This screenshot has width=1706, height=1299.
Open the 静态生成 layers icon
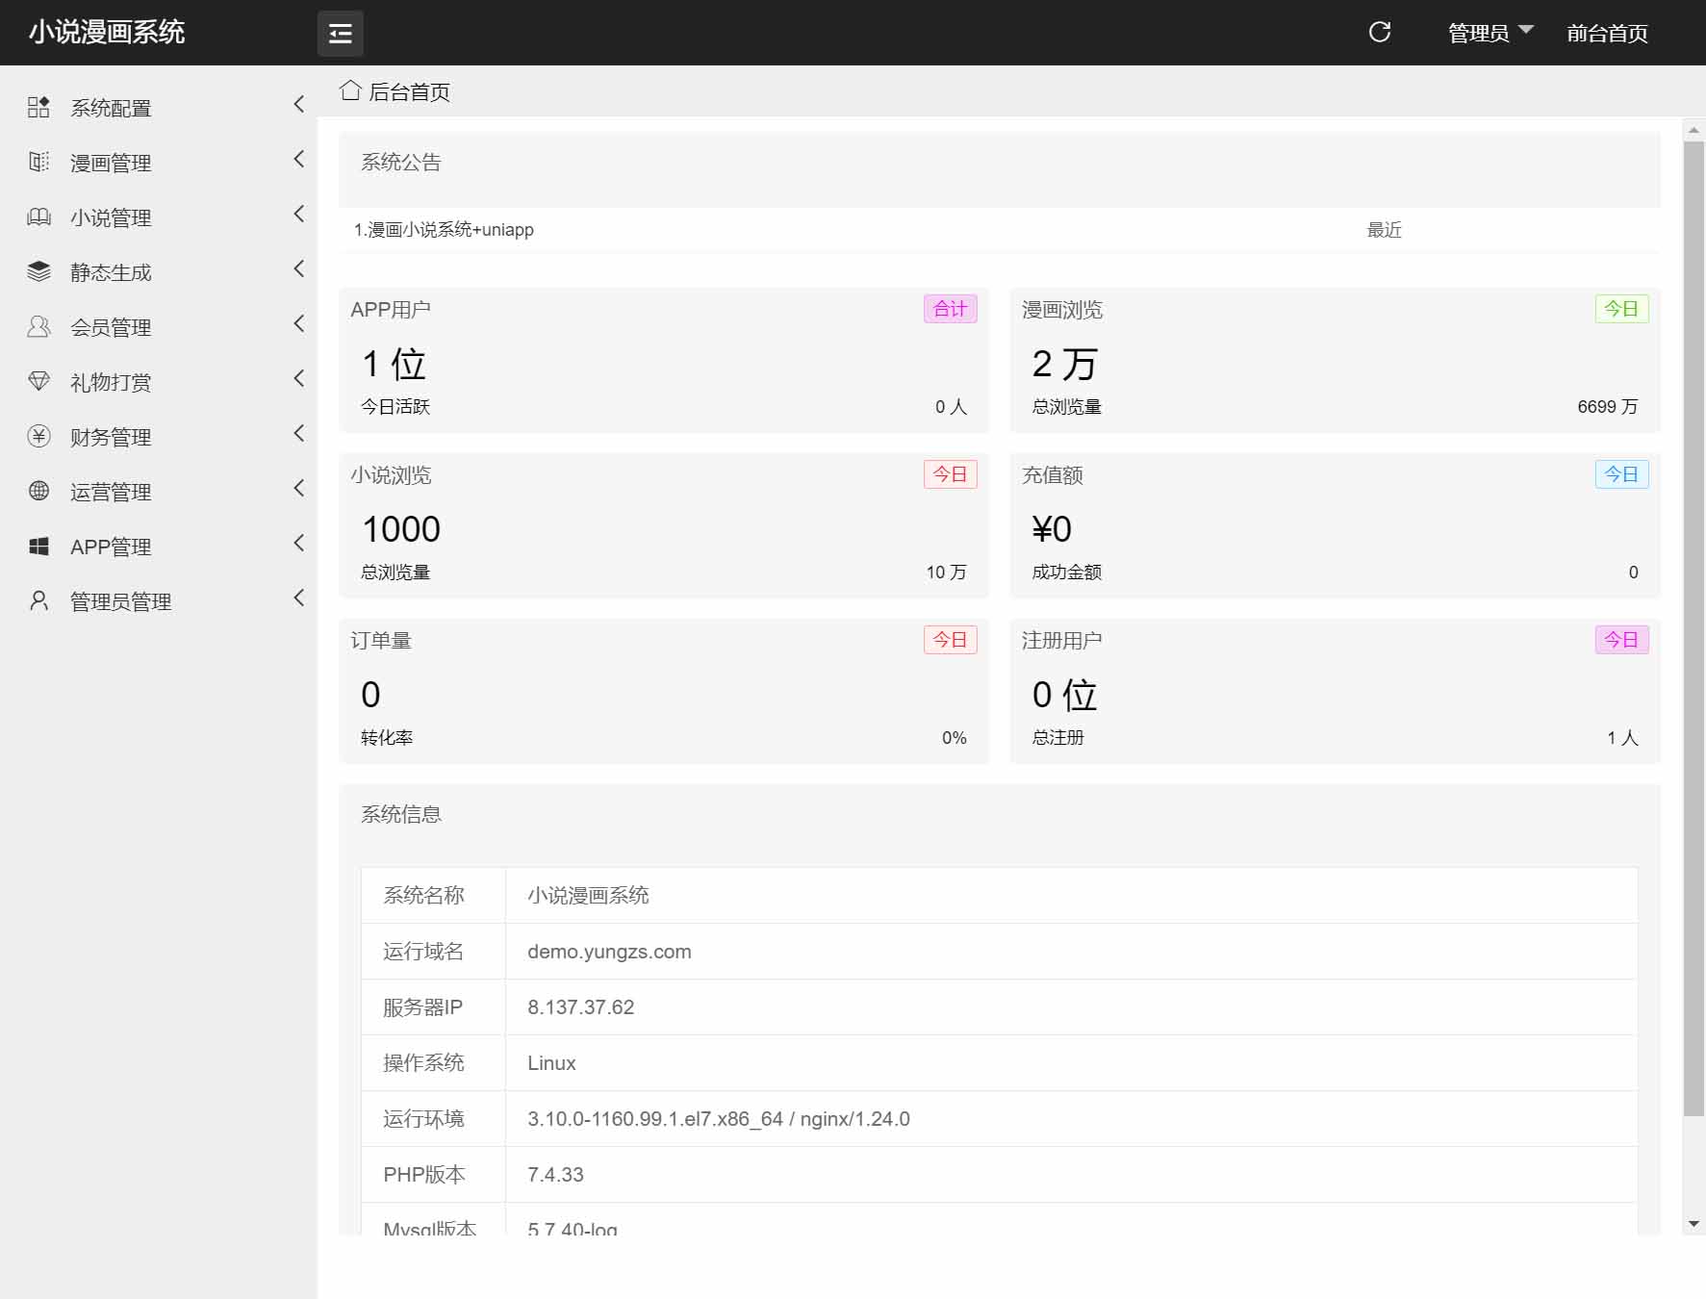38,271
